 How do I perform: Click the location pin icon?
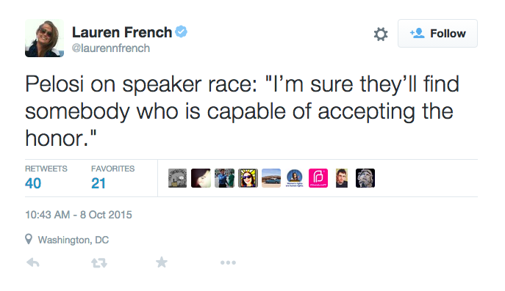click(29, 239)
